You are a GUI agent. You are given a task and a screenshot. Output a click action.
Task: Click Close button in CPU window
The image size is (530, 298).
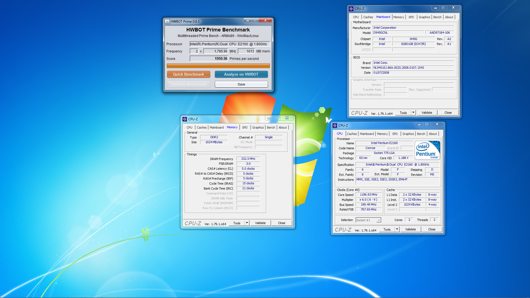pos(432,229)
